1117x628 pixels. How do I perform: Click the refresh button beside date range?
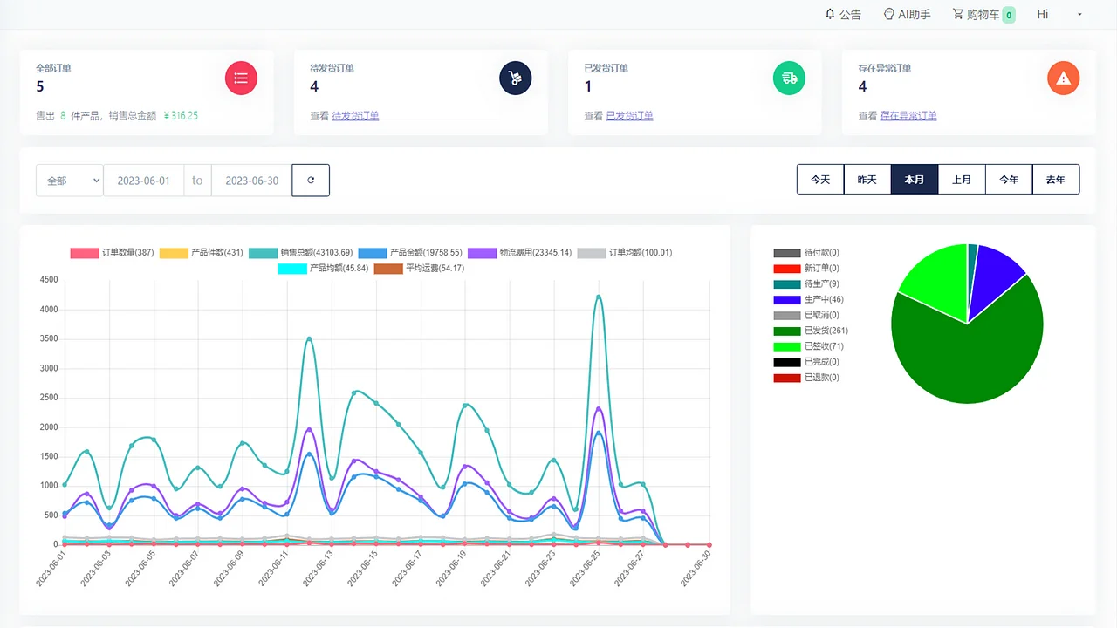click(x=311, y=181)
